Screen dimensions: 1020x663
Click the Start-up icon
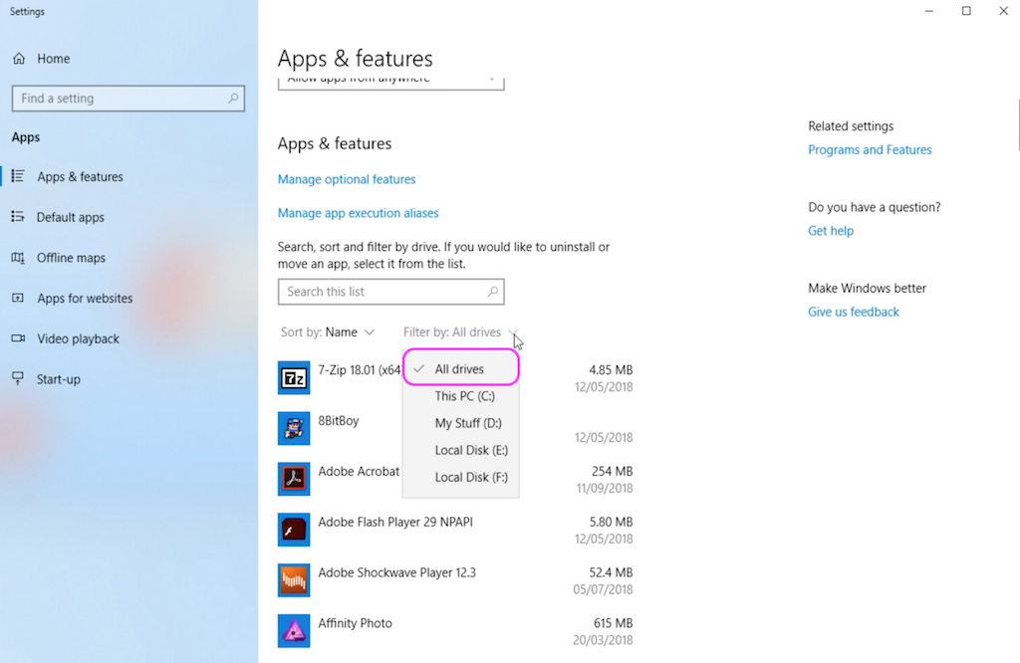coord(18,378)
